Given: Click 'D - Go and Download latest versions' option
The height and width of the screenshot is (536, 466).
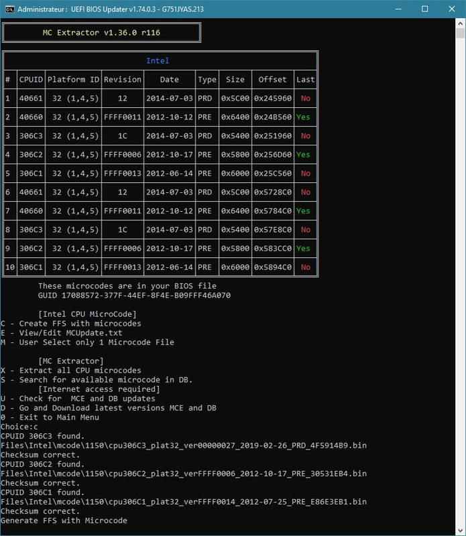Looking at the screenshot, I should (x=109, y=408).
